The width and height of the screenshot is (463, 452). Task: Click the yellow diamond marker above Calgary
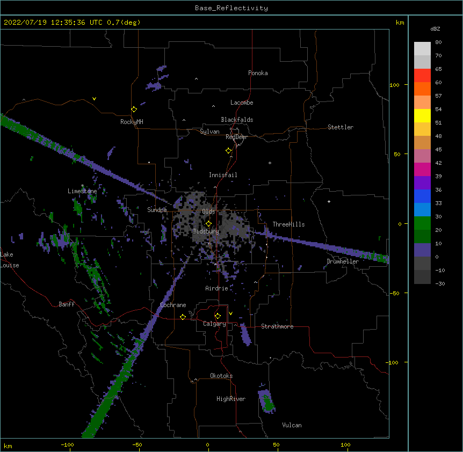(x=218, y=316)
